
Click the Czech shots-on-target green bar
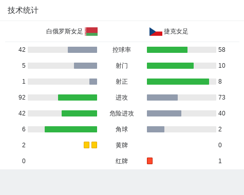click(x=178, y=82)
